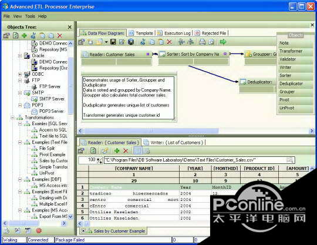The width and height of the screenshot is (317, 245).
Task: Click the print preview icon in diagram toolbar
Action: (211, 42)
